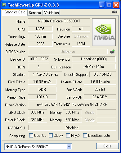Click the Memory Size value 128 MB

42,97
